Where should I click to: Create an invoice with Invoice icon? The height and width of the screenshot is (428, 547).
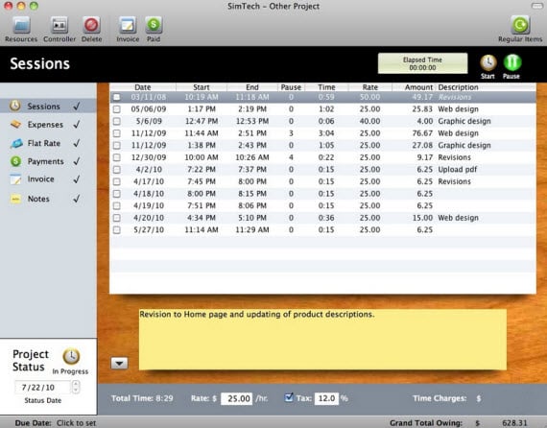[x=128, y=26]
